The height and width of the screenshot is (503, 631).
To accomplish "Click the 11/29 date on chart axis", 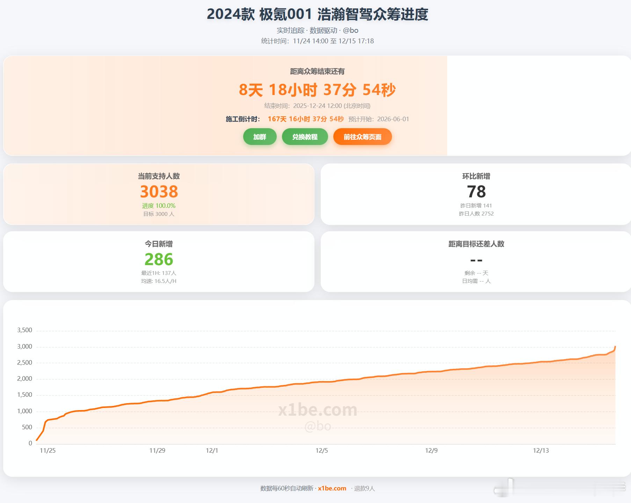I will pyautogui.click(x=157, y=451).
